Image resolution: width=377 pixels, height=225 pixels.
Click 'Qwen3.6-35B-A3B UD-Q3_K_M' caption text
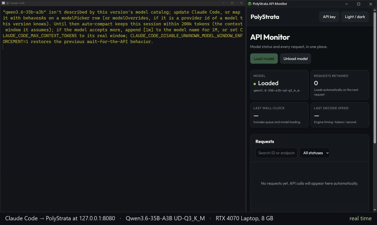pos(165,218)
